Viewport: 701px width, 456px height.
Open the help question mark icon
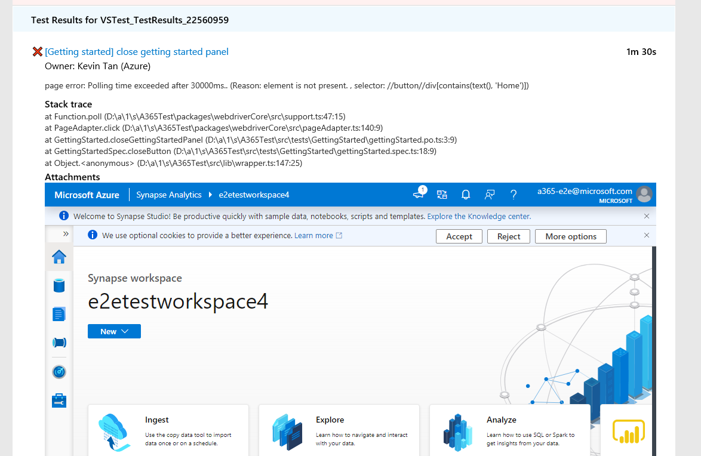(x=514, y=195)
